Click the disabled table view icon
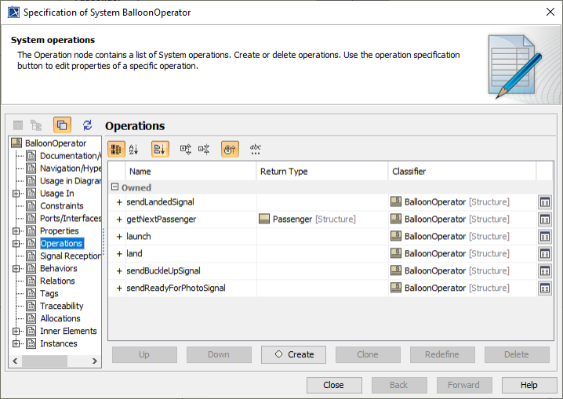Viewport: 563px width, 399px height. [18, 125]
